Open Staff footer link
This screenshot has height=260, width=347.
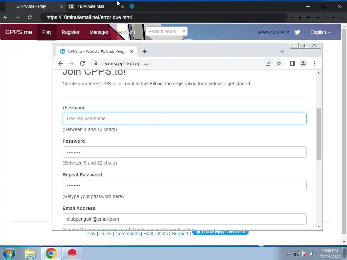[148, 234]
